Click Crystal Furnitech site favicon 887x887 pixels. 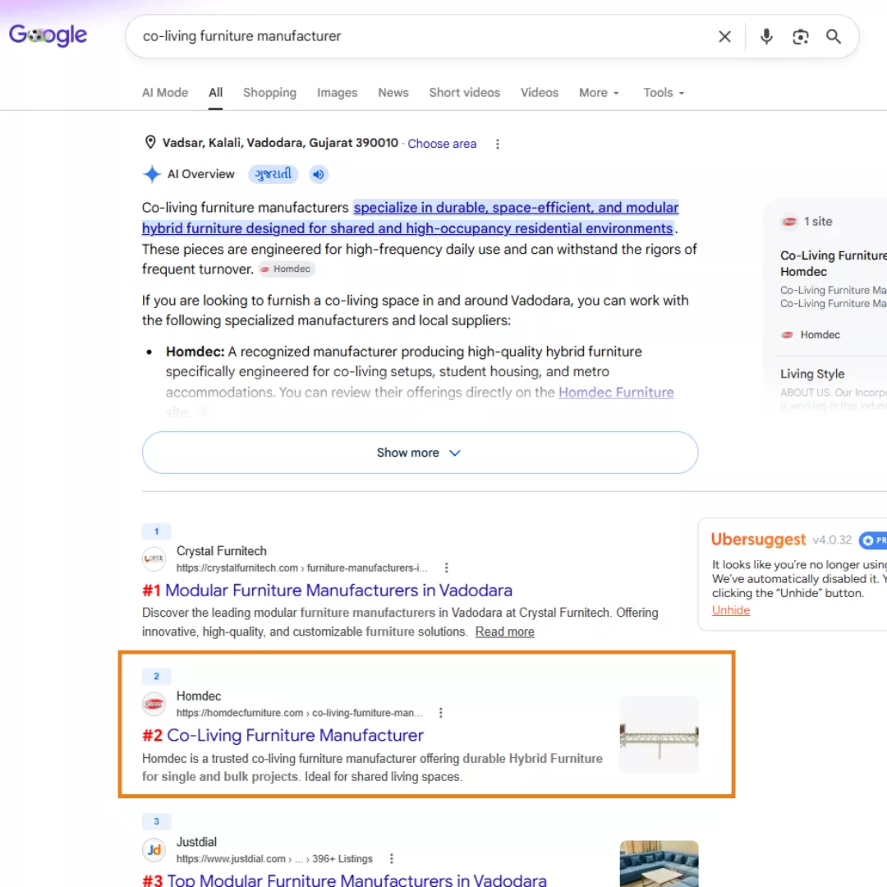click(x=154, y=559)
